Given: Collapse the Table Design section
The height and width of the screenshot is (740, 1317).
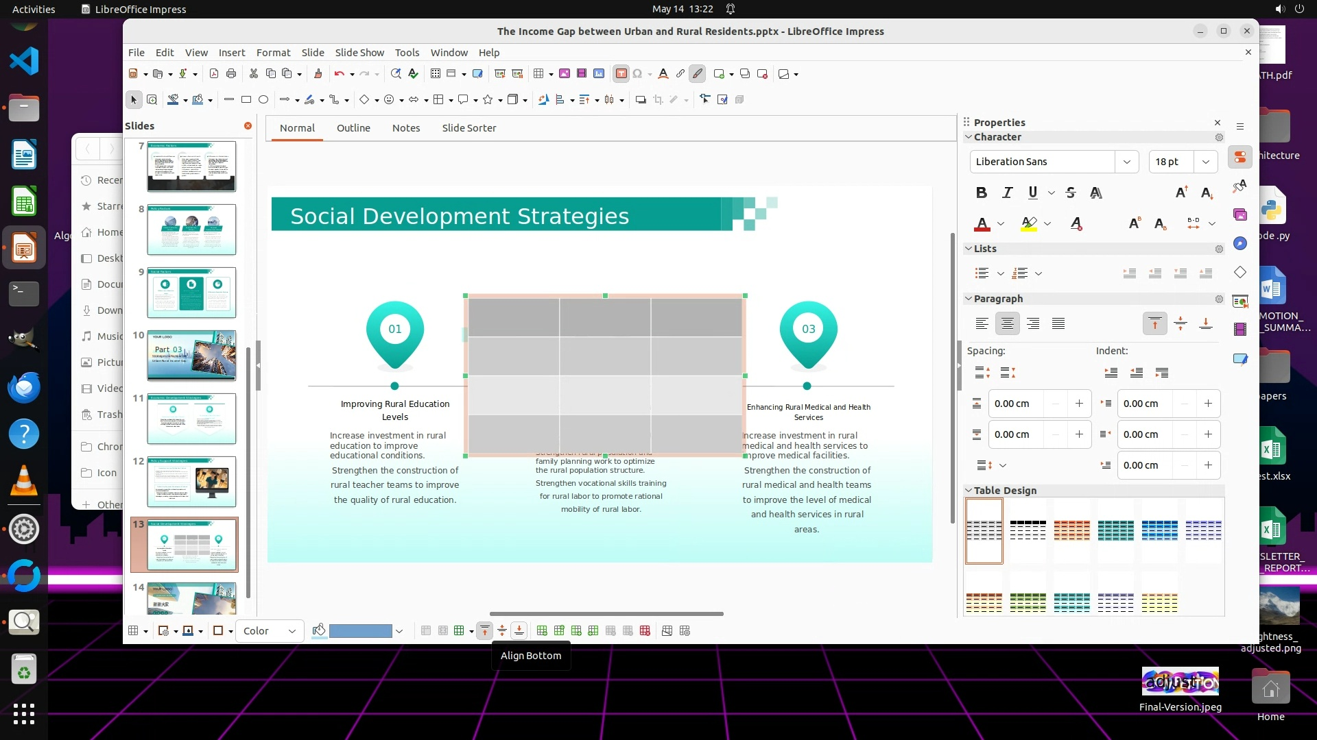Looking at the screenshot, I should coord(969,491).
